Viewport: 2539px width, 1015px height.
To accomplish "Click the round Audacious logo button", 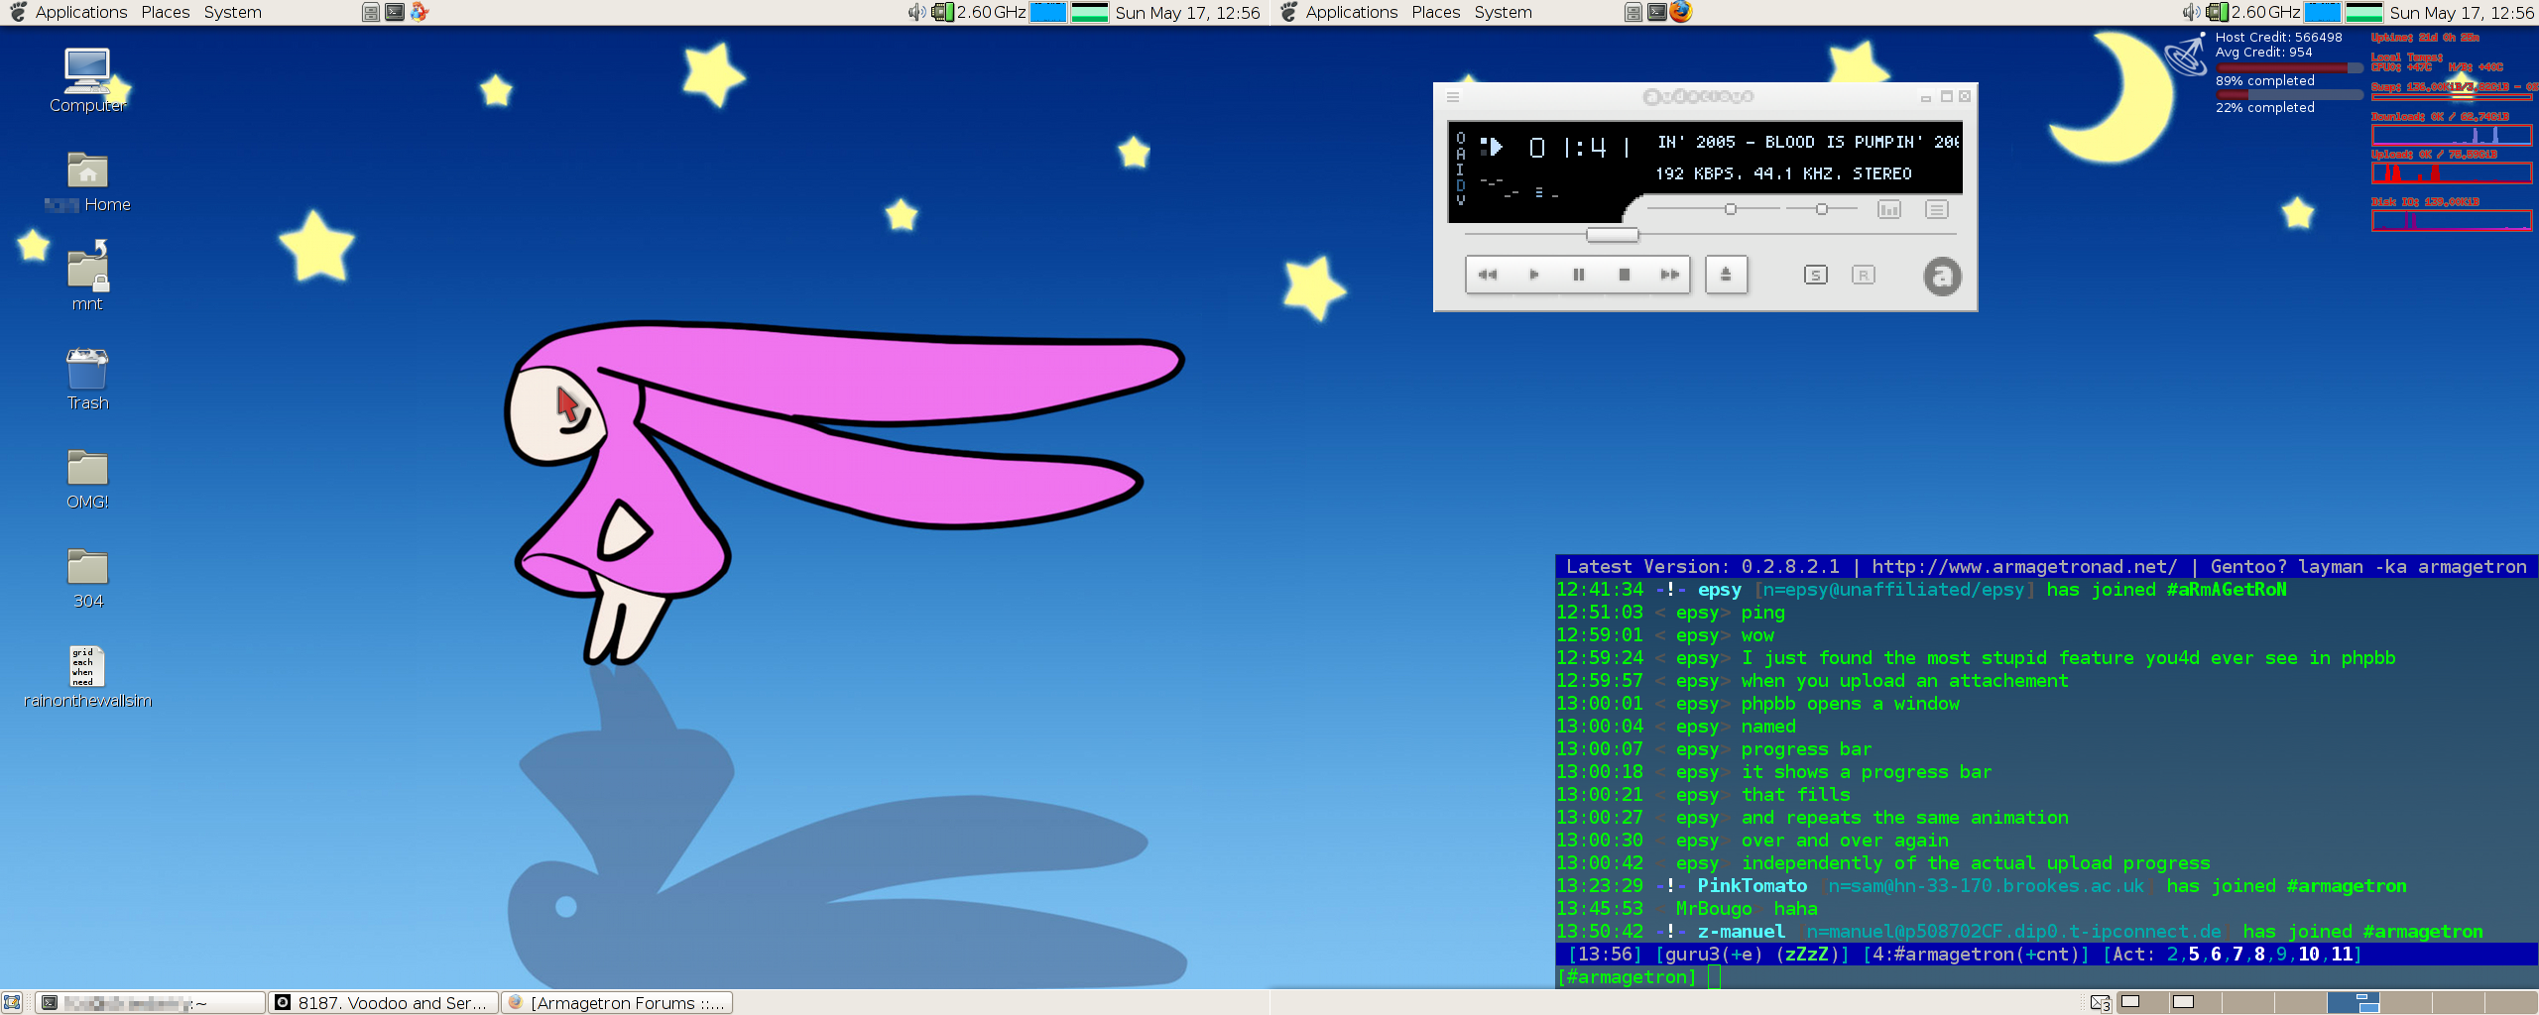I will (1942, 277).
